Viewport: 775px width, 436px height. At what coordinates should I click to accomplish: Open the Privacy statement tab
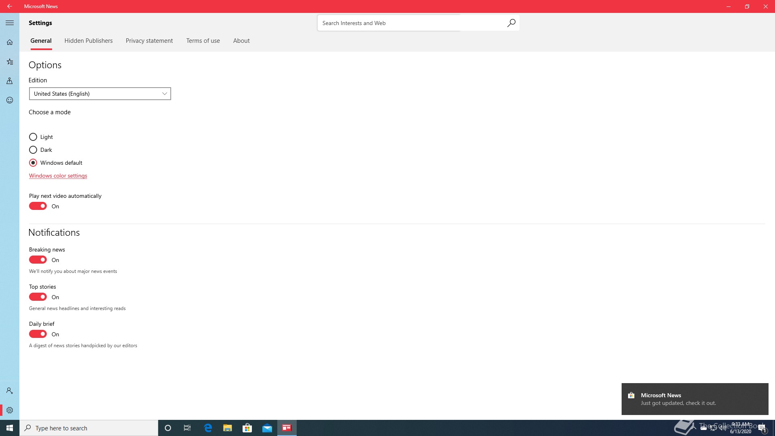(x=149, y=41)
